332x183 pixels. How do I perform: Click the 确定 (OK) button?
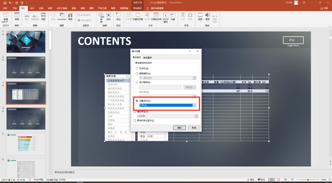click(179, 128)
